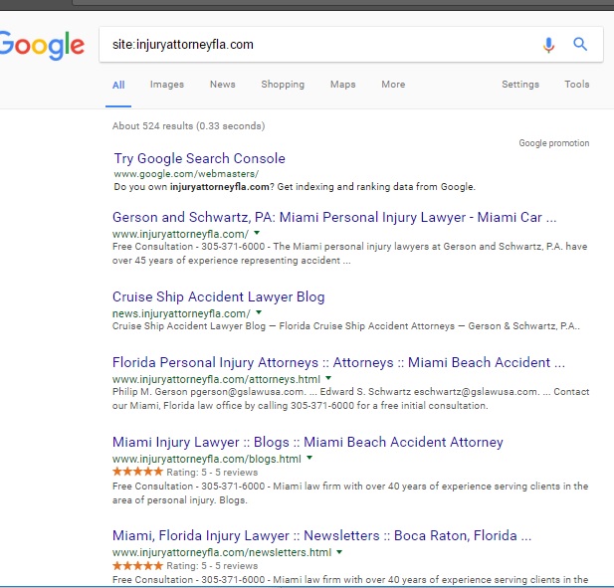Focus the search box containing site:injuryattorneyfla.com

tap(351, 44)
